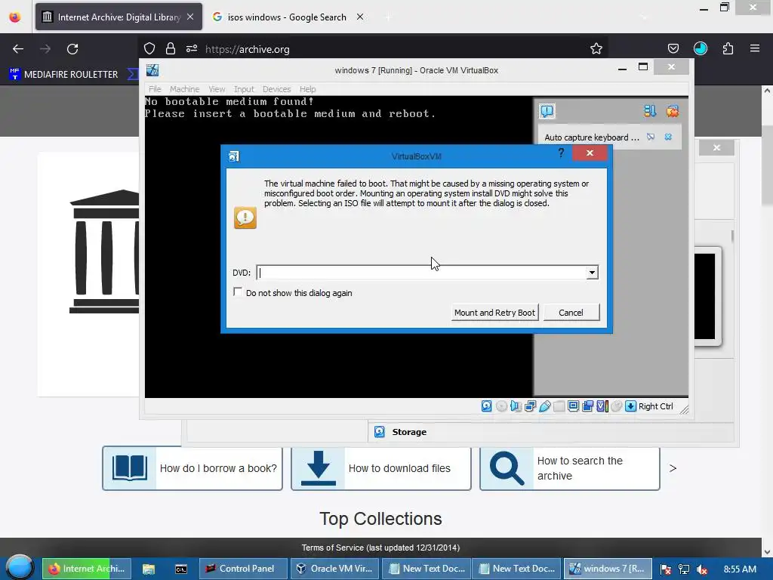Dismiss the Auto capture keyboard notification
The image size is (773, 580).
[x=668, y=137]
